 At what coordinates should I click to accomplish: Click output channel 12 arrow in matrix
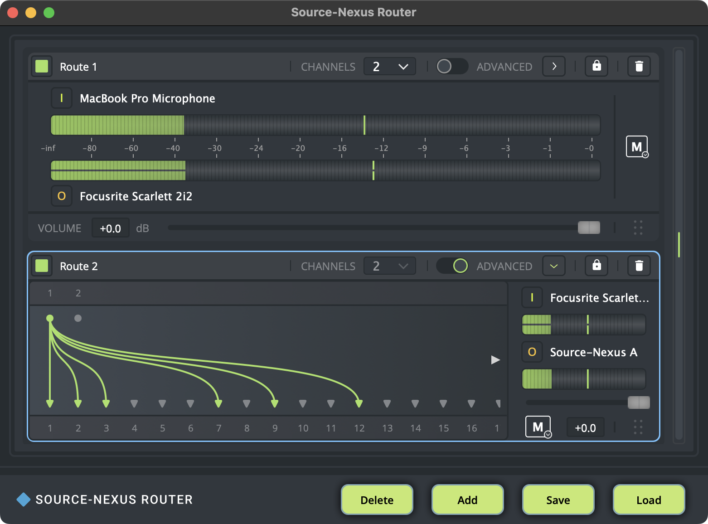[x=359, y=403]
